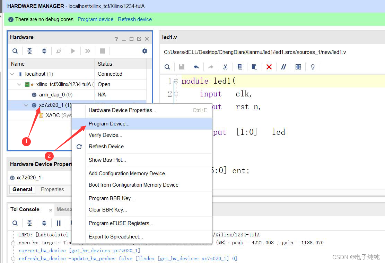Screen dimensions: 385x263
Task: Choose Export to Spreadsheet entry
Action: click(x=142, y=237)
